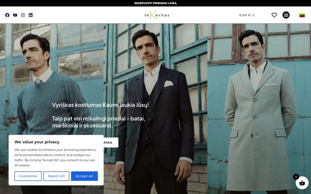
Task: Click the small cart icon beside price
Action: (253, 15)
